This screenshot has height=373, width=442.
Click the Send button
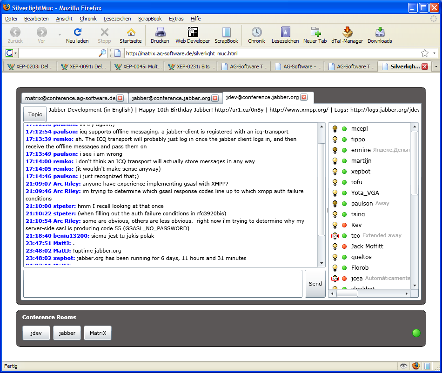click(315, 284)
